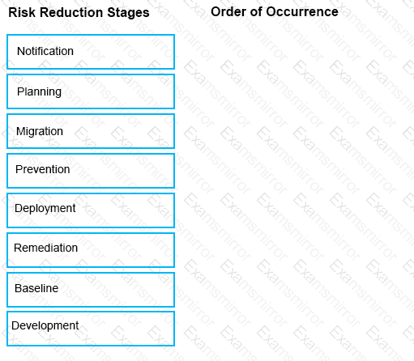Select the Development stage box
Viewport: 414px width, 361px height.
[x=91, y=329]
